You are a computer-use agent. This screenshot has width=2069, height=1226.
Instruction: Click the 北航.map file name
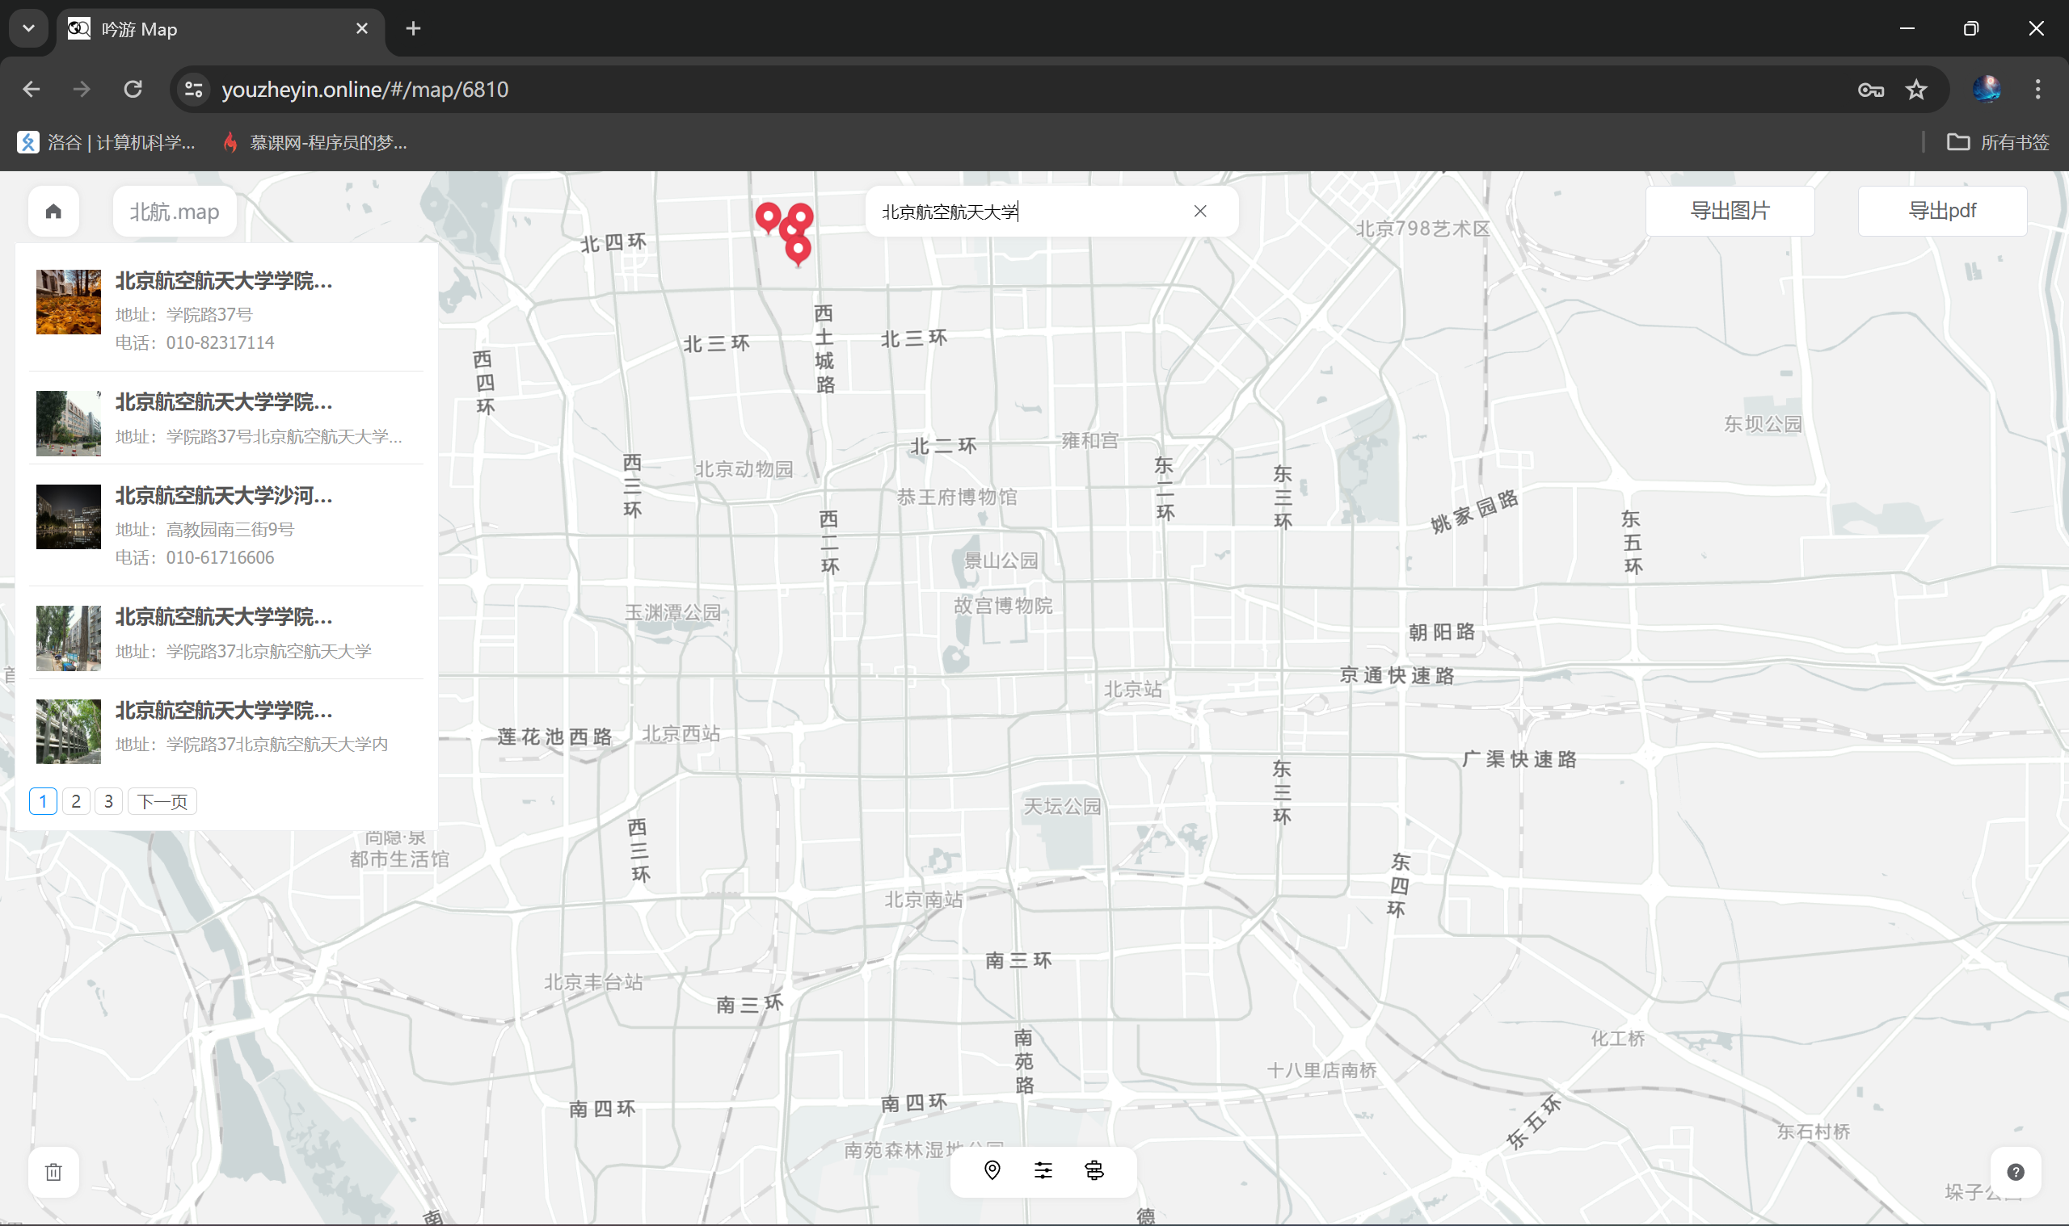click(x=175, y=212)
